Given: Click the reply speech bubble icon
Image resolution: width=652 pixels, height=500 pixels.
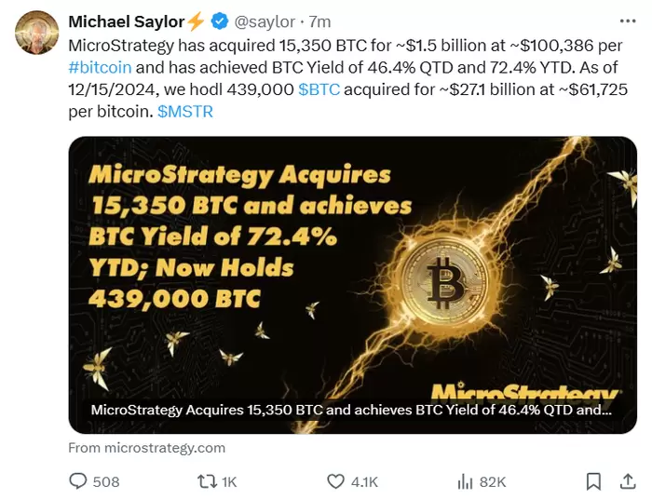Looking at the screenshot, I should (79, 481).
